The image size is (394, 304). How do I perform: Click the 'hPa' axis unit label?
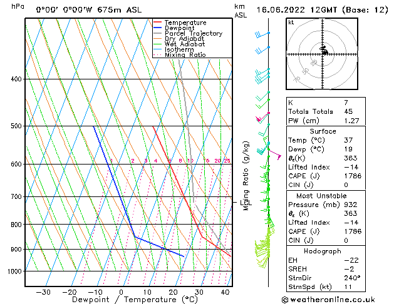(18, 6)
